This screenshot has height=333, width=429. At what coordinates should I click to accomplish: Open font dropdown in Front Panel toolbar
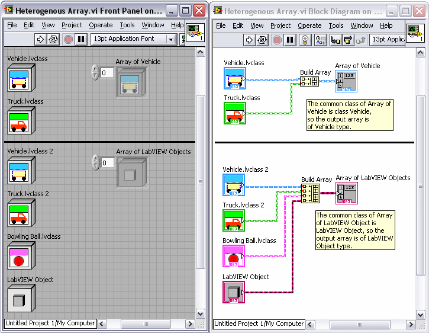click(x=171, y=40)
